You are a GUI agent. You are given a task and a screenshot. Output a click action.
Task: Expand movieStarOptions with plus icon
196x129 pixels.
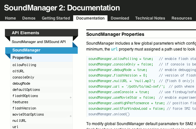click(x=71, y=116)
